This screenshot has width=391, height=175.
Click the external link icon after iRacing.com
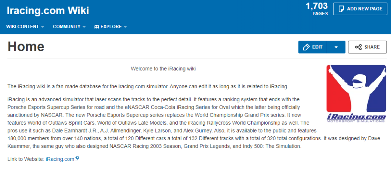(x=77, y=159)
